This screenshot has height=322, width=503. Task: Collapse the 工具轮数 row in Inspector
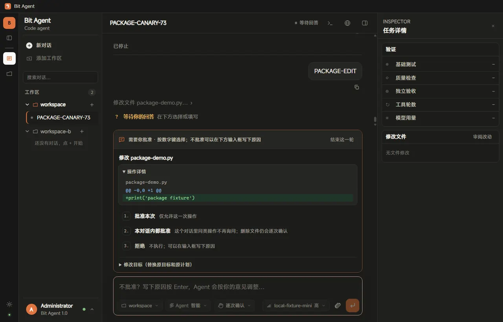tap(440, 104)
